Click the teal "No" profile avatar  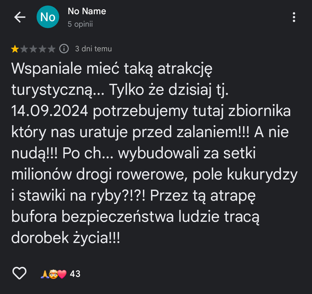coord(48,17)
